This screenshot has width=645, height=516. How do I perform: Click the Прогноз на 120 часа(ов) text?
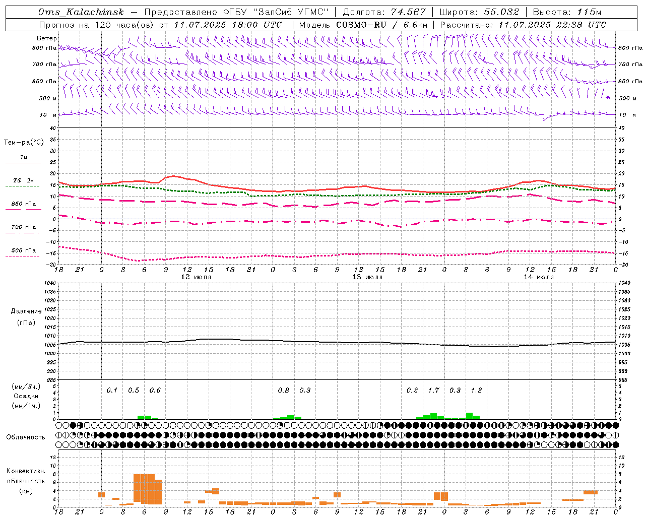[97, 25]
